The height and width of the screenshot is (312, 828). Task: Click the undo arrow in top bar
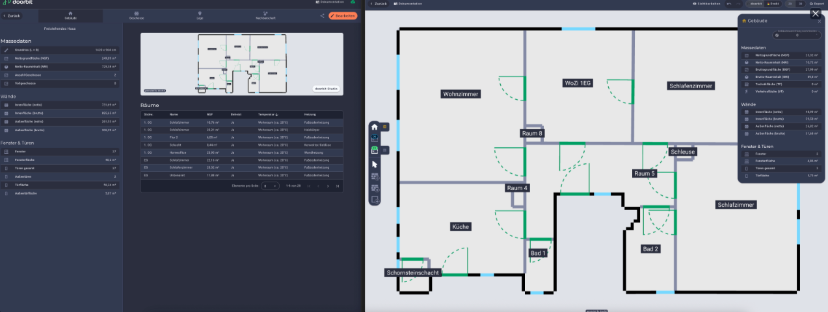tap(728, 4)
